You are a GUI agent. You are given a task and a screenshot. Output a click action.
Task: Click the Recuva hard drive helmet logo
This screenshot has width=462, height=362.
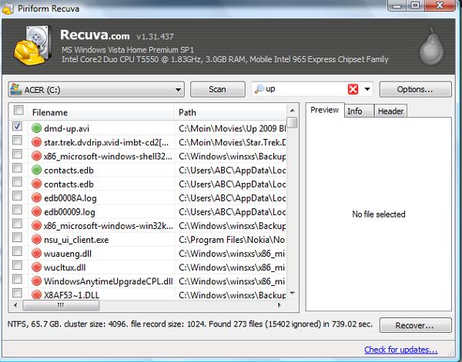pyautogui.click(x=32, y=45)
